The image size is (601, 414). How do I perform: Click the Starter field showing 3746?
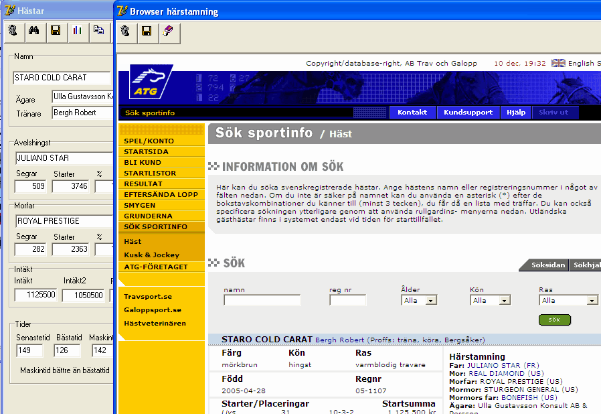pos(70,186)
